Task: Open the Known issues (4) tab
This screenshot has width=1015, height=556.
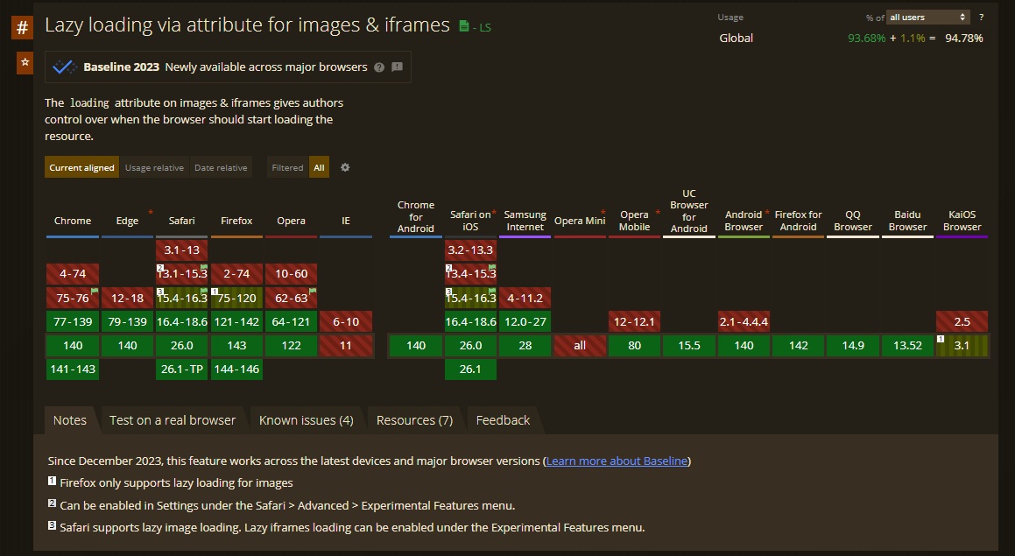Action: click(306, 420)
